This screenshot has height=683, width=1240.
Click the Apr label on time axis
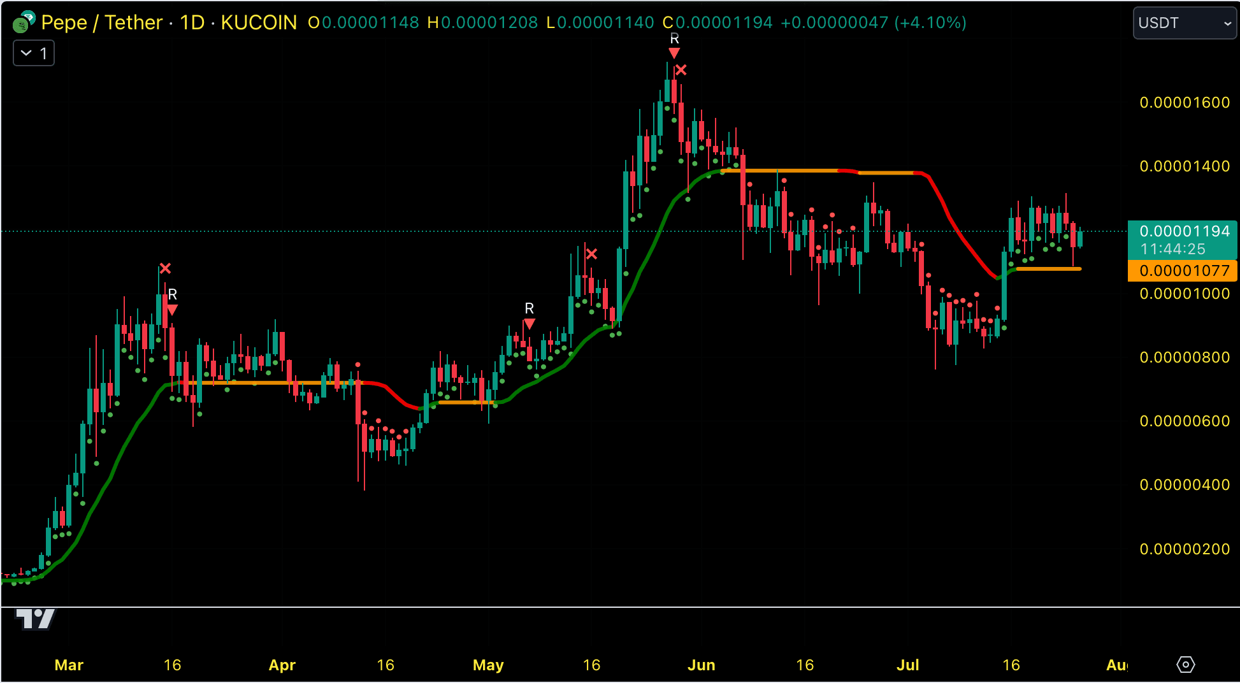(282, 665)
